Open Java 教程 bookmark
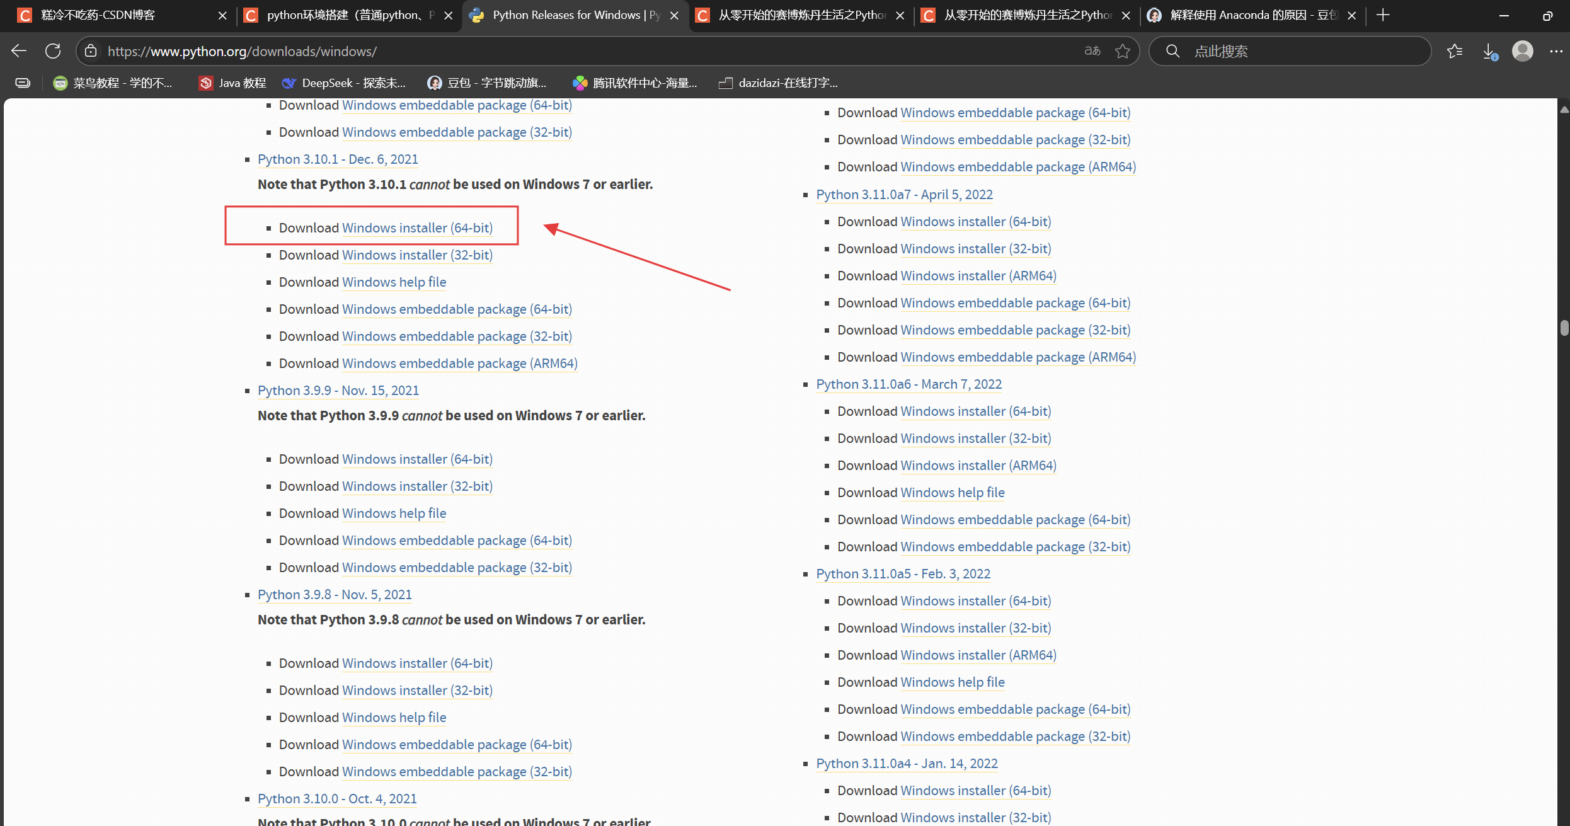 pyautogui.click(x=232, y=83)
